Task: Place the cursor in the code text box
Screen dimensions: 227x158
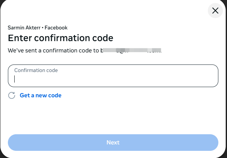Action: click(x=113, y=79)
